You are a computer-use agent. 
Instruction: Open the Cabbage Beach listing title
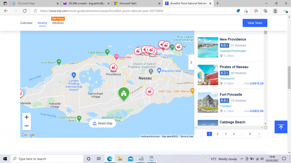click(x=232, y=122)
